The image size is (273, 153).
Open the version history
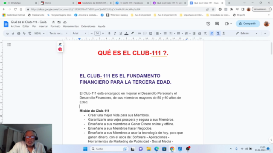tap(209, 24)
